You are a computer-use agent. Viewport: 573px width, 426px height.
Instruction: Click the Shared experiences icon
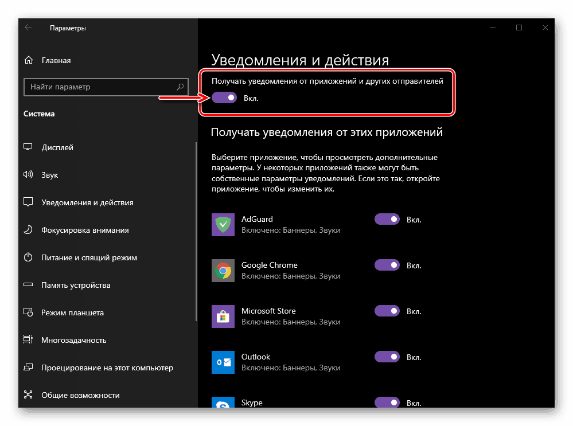coord(28,394)
